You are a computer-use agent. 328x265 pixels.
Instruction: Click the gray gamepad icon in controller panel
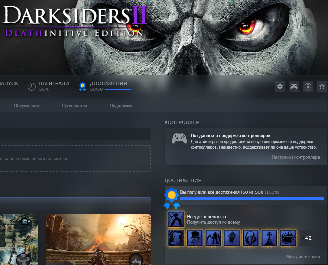[x=179, y=138]
